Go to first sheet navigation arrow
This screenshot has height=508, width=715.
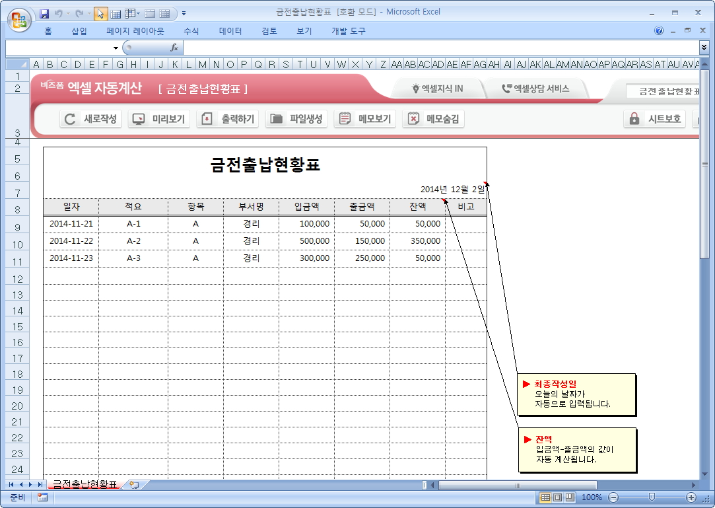point(11,485)
